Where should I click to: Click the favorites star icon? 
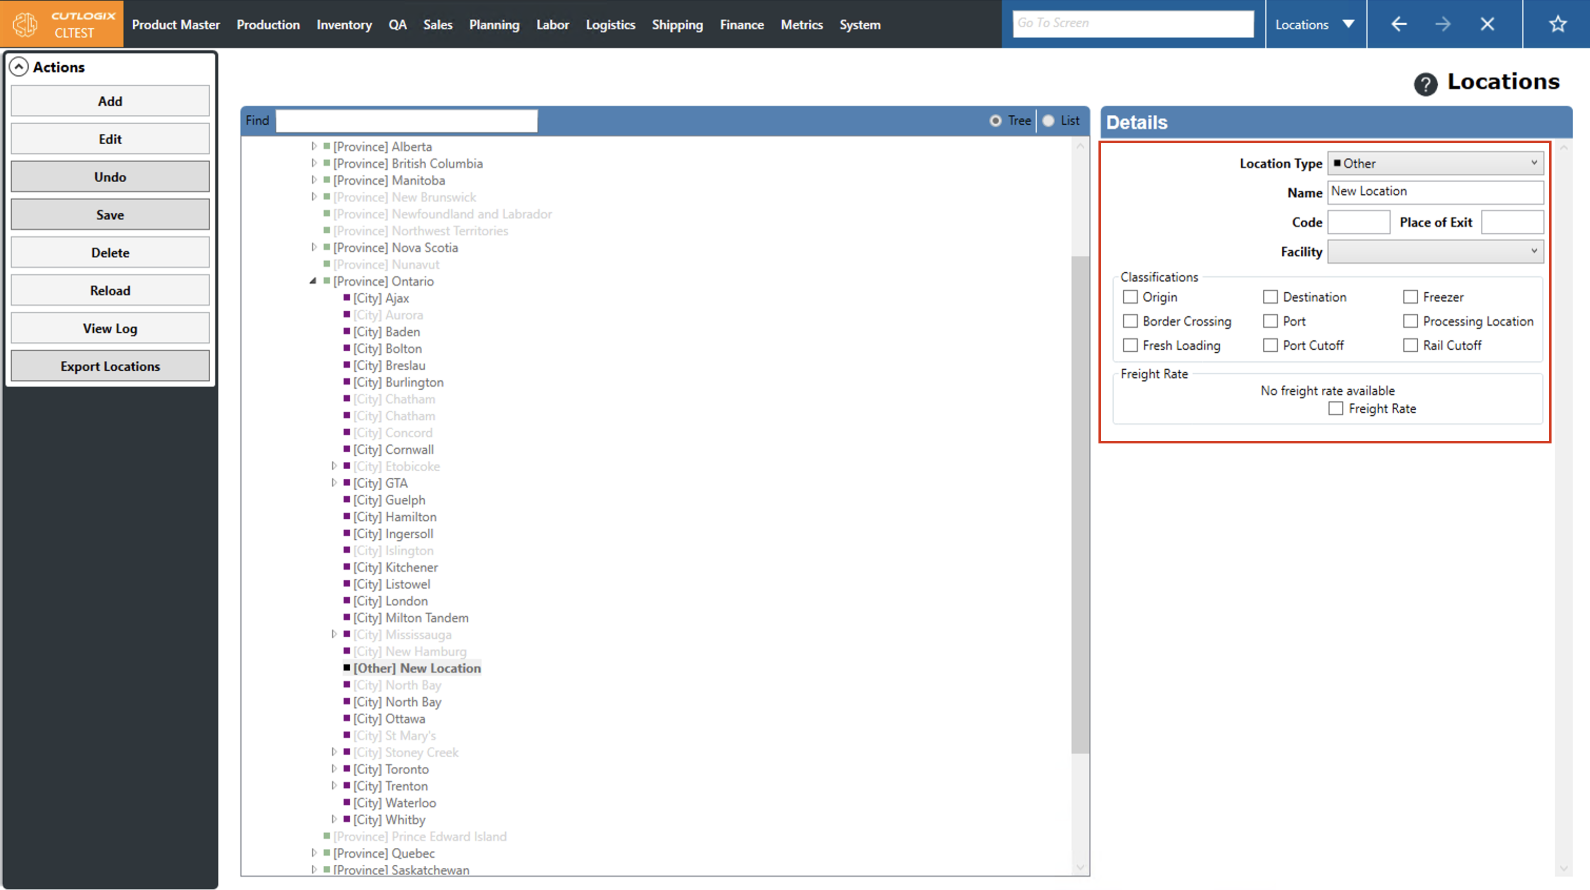pyautogui.click(x=1557, y=24)
